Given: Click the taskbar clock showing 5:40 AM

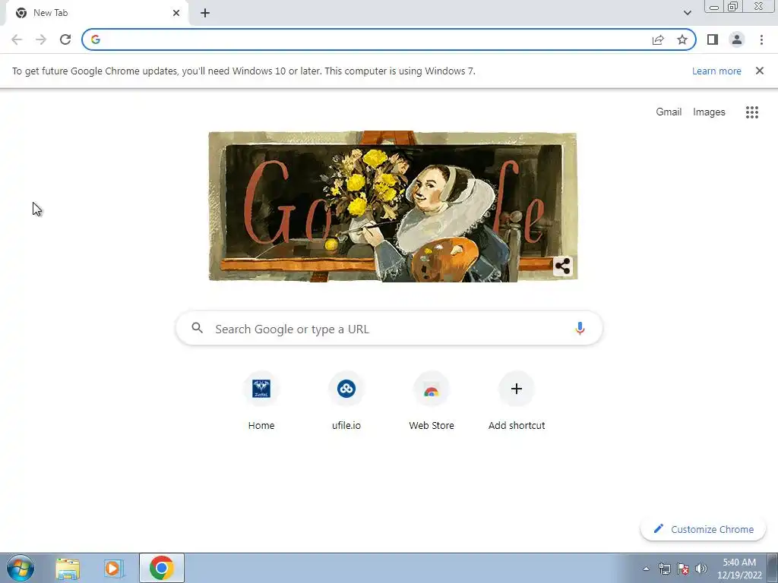Looking at the screenshot, I should click(739, 569).
